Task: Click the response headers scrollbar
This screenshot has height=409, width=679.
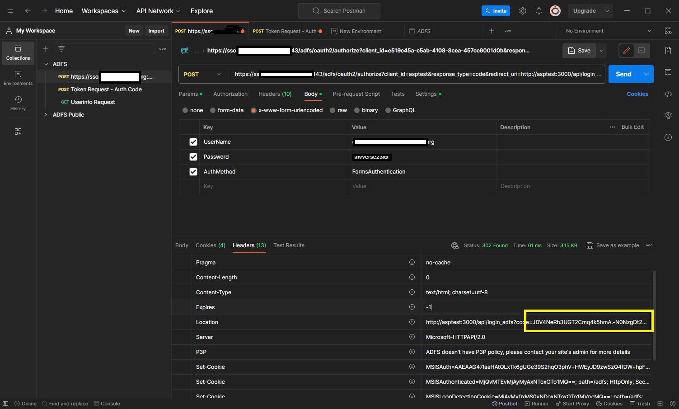Action: tap(654, 315)
